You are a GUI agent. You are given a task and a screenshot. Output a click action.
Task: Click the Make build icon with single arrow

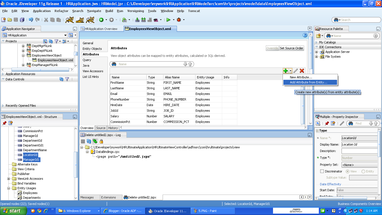click(x=137, y=20)
